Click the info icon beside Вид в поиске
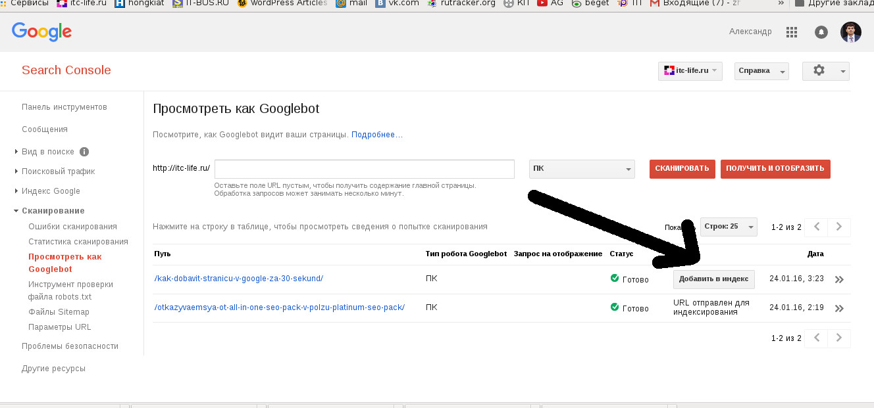The height and width of the screenshot is (408, 874). click(x=84, y=152)
